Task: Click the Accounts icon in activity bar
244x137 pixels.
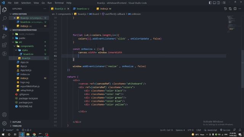Action: coord(4,115)
